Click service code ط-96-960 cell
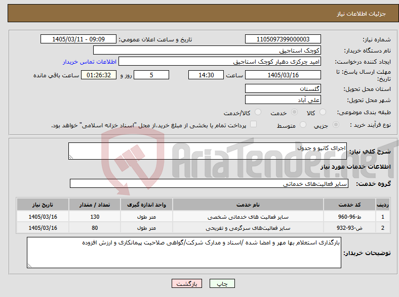This screenshot has height=297, width=399. [350, 217]
